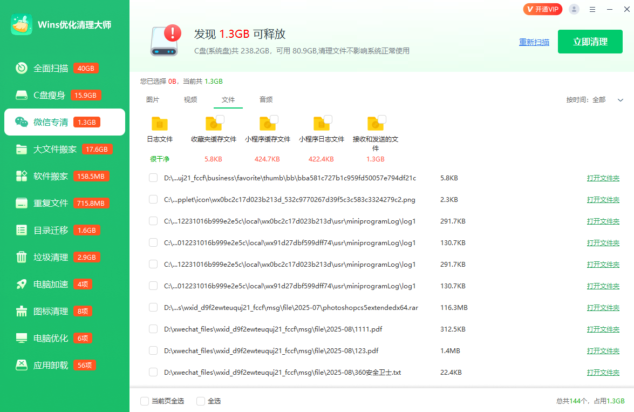Screen dimensions: 634x412
Task: Click the 重新扫描 link
Action: [x=534, y=42]
